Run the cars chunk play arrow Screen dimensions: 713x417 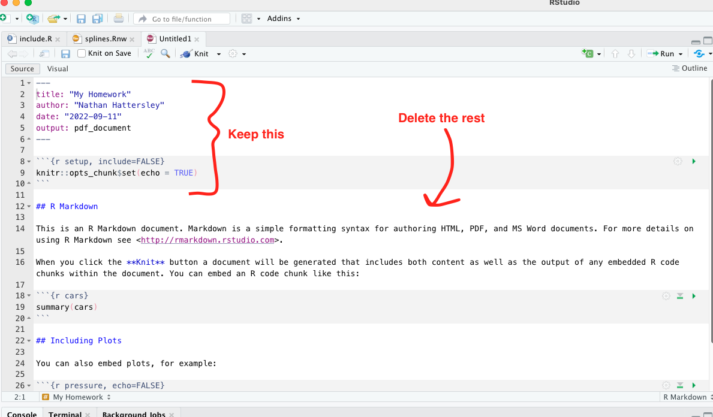pos(694,296)
